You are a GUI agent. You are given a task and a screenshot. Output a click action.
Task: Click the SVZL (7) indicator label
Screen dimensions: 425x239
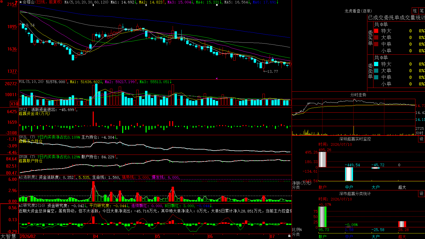click(x=27, y=137)
